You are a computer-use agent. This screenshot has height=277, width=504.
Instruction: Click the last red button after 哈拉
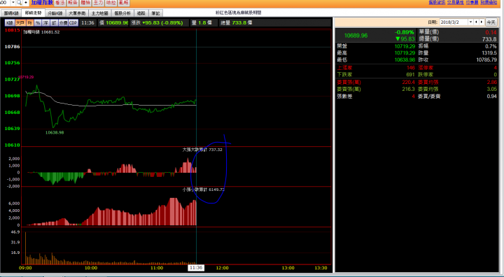point(124,3)
